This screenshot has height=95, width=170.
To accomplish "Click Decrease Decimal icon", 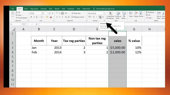I will click(103, 17).
